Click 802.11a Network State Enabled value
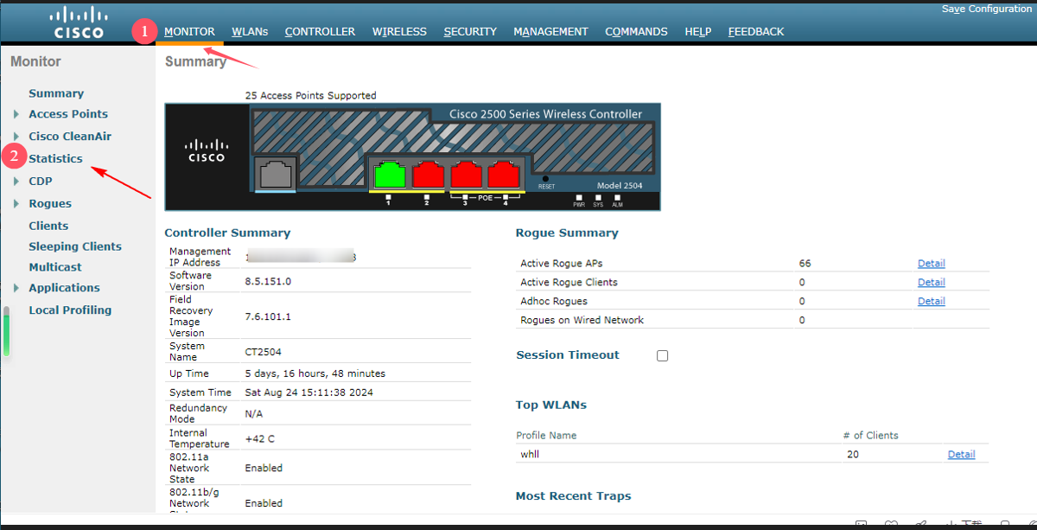1037x530 pixels. pos(264,469)
